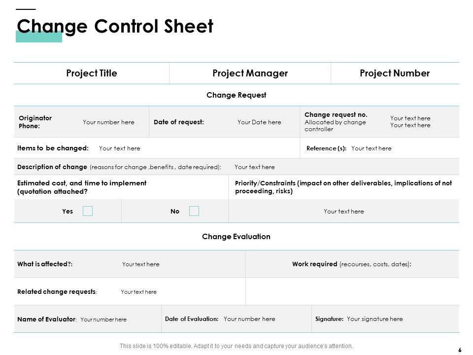This screenshot has height=355, width=473.
Task: Click the Description of change text placeholder
Action: [255, 167]
